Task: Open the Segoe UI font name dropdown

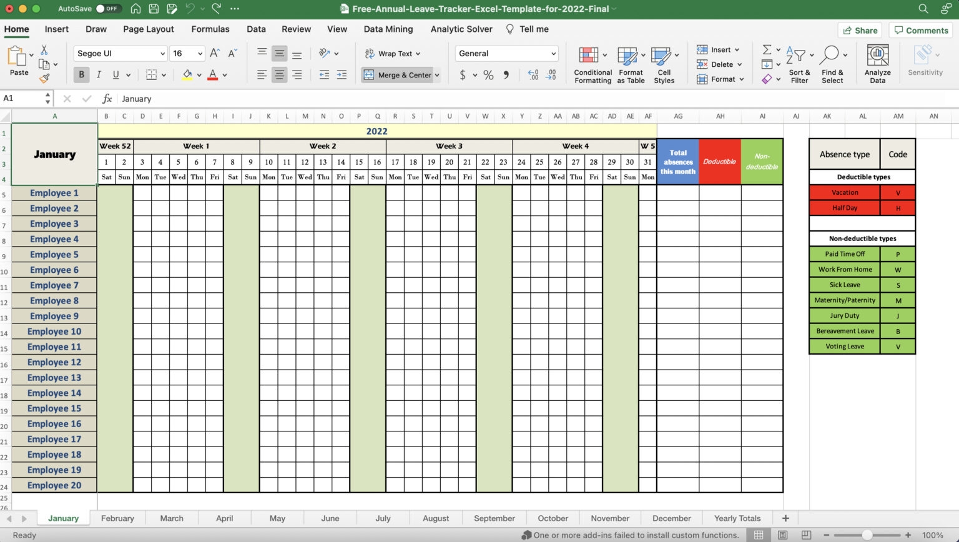Action: (162, 54)
